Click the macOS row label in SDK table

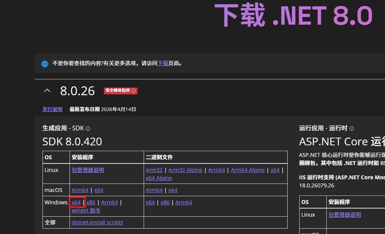(54, 190)
